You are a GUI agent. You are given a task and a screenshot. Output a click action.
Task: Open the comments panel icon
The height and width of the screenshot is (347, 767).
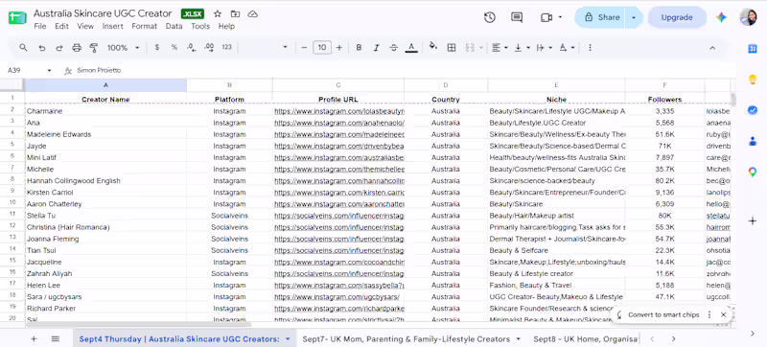coord(517,17)
